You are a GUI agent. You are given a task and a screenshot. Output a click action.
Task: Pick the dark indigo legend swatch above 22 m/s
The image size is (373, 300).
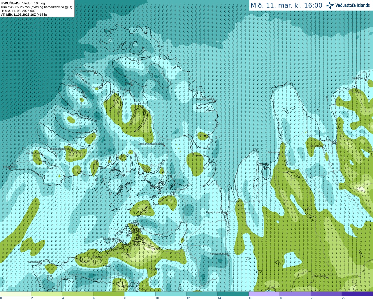357,294
